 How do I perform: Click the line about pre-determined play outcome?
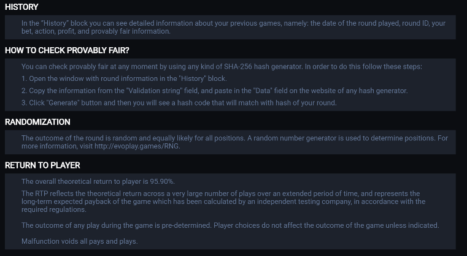pyautogui.click(x=230, y=225)
